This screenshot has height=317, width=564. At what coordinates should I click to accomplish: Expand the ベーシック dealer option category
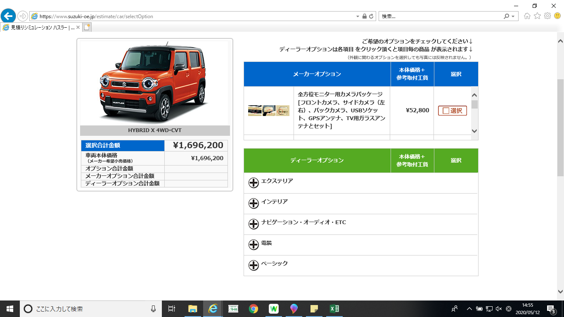254,265
